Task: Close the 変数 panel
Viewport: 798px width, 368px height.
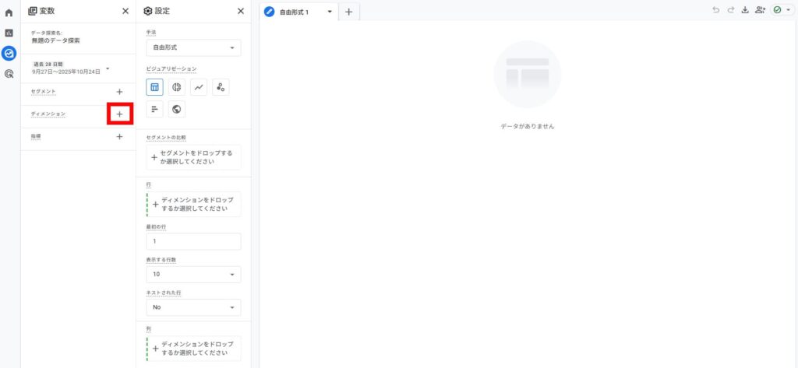Action: coord(125,12)
